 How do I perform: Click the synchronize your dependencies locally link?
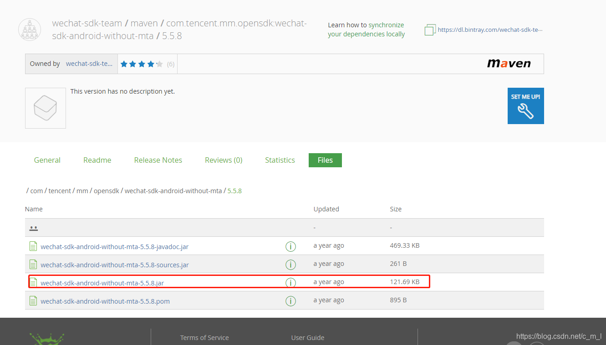pyautogui.click(x=366, y=30)
